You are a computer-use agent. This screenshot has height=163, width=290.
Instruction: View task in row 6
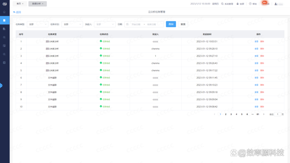(256, 78)
